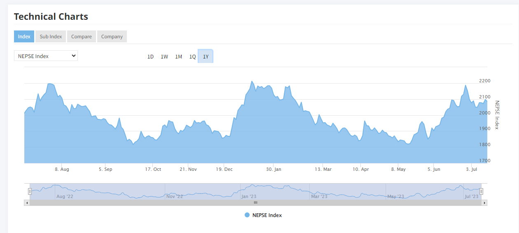Screen dimensions: 519x233
Task: Click the Technical Charts heading
Action: pyautogui.click(x=51, y=16)
